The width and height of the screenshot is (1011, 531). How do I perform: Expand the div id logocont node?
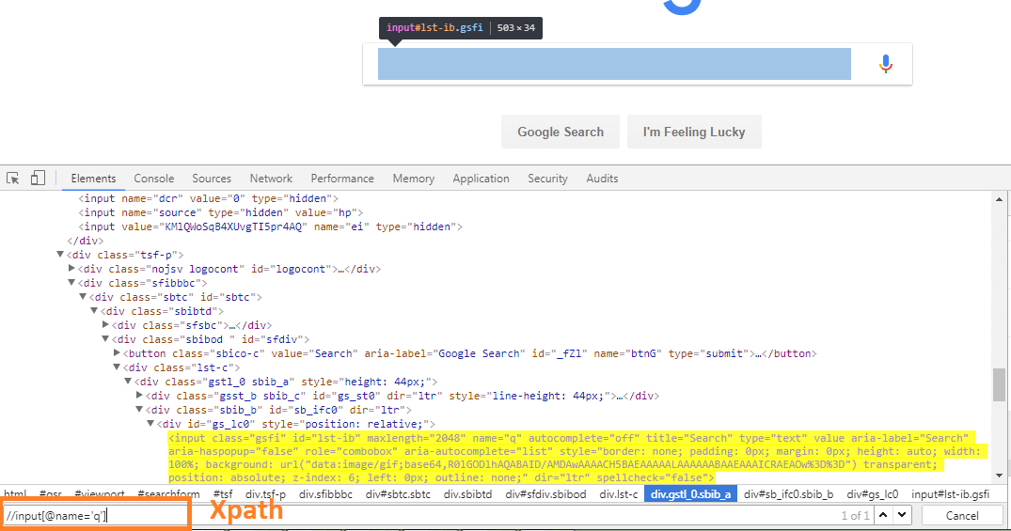click(x=71, y=268)
